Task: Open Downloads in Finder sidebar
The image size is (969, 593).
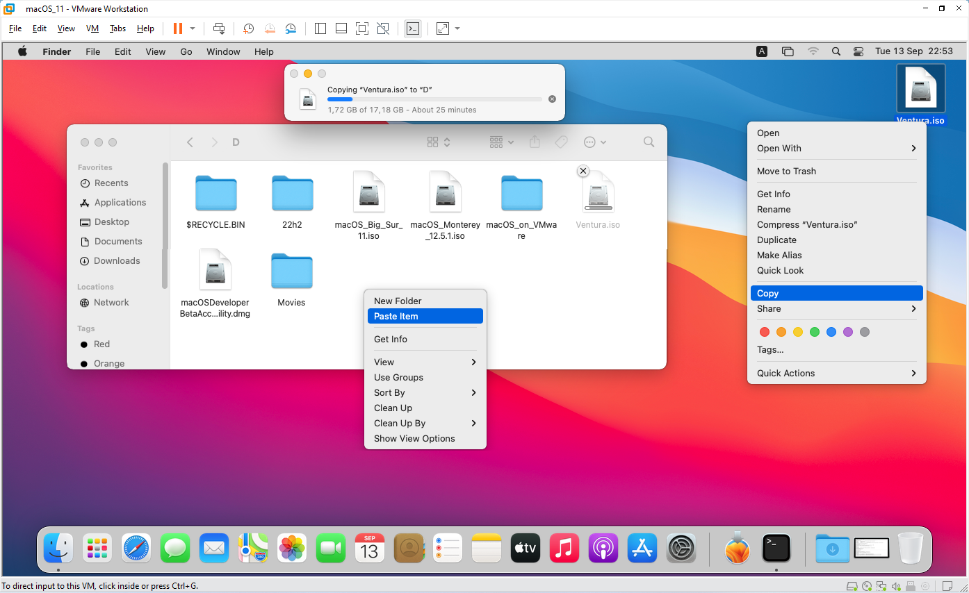Action: [x=117, y=260]
